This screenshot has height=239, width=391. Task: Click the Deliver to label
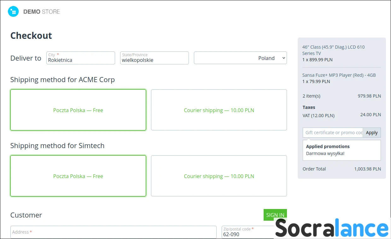click(x=26, y=58)
